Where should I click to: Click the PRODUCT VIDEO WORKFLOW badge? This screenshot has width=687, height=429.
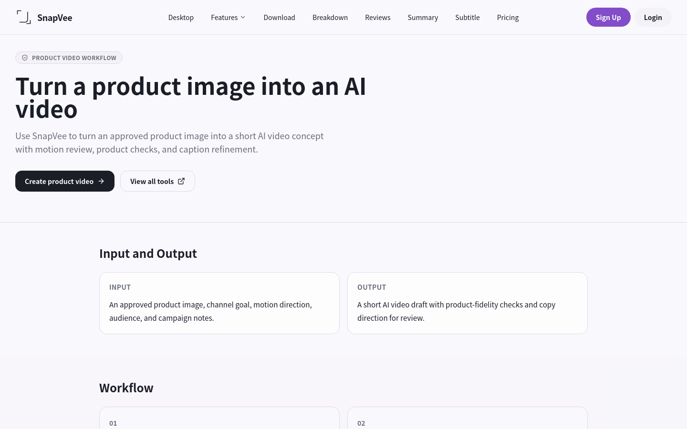pyautogui.click(x=69, y=58)
